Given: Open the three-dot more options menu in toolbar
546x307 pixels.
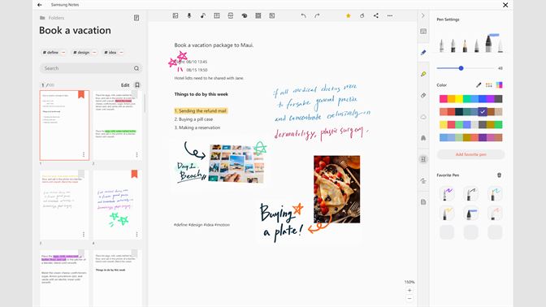Looking at the screenshot, I should 390,15.
